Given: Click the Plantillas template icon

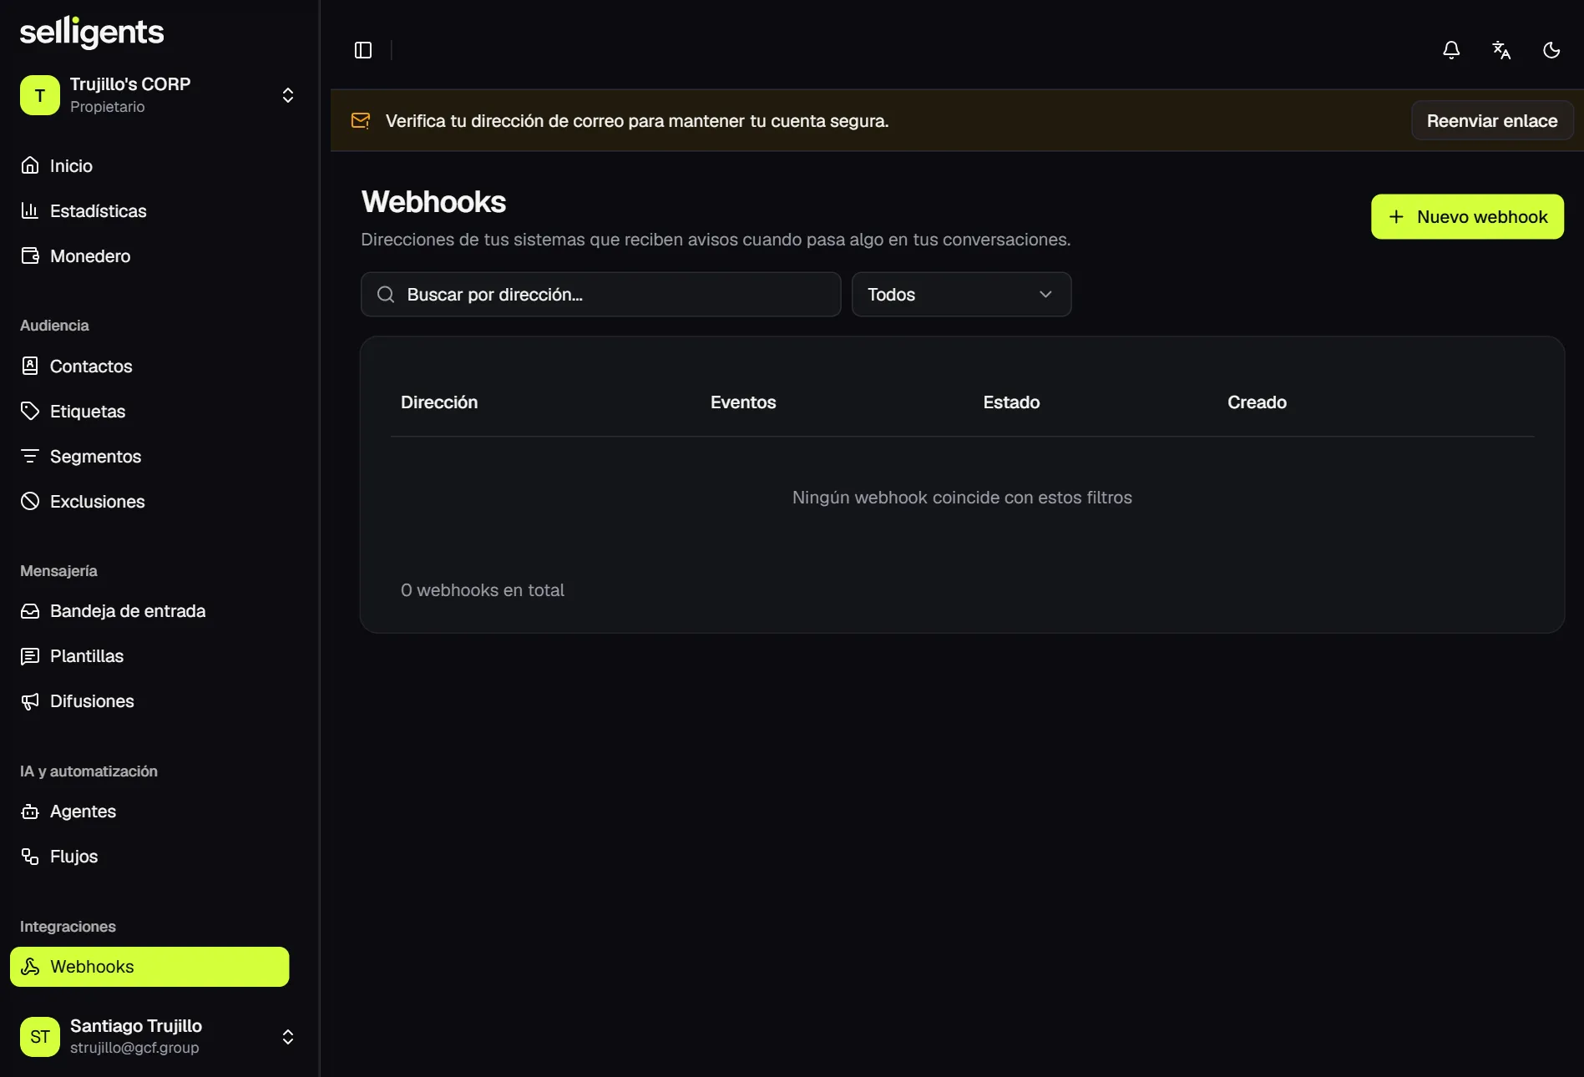Looking at the screenshot, I should click(x=30, y=656).
